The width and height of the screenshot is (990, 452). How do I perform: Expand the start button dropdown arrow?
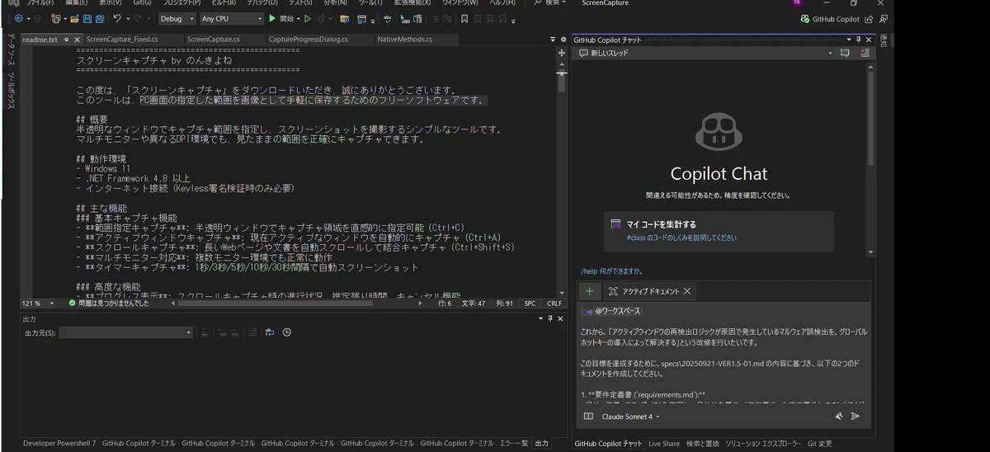coord(299,18)
